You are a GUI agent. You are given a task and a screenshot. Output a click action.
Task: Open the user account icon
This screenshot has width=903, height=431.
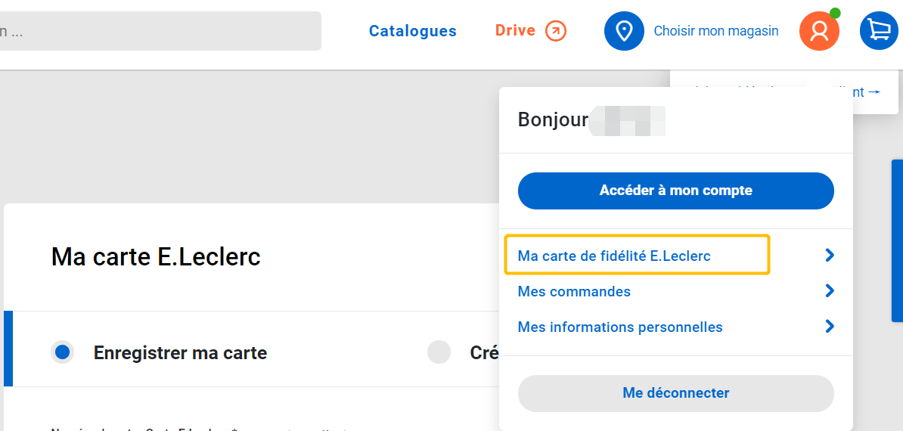click(x=819, y=30)
